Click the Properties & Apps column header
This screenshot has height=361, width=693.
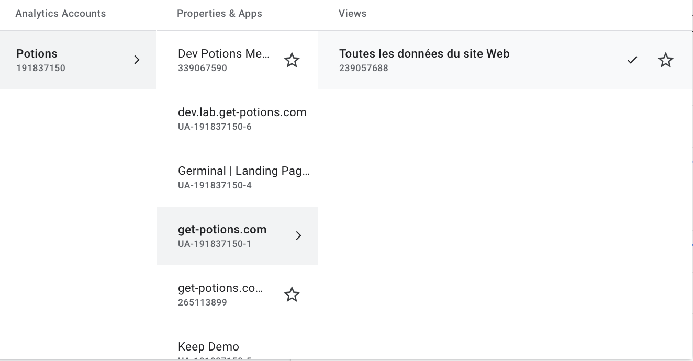[x=219, y=14]
